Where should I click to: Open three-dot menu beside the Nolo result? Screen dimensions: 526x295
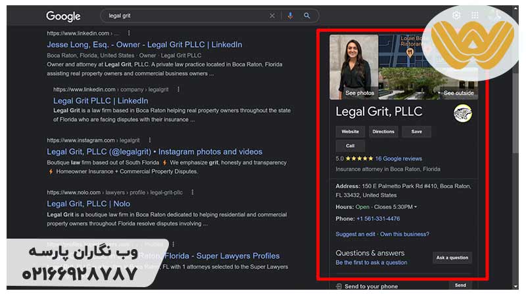click(192, 193)
